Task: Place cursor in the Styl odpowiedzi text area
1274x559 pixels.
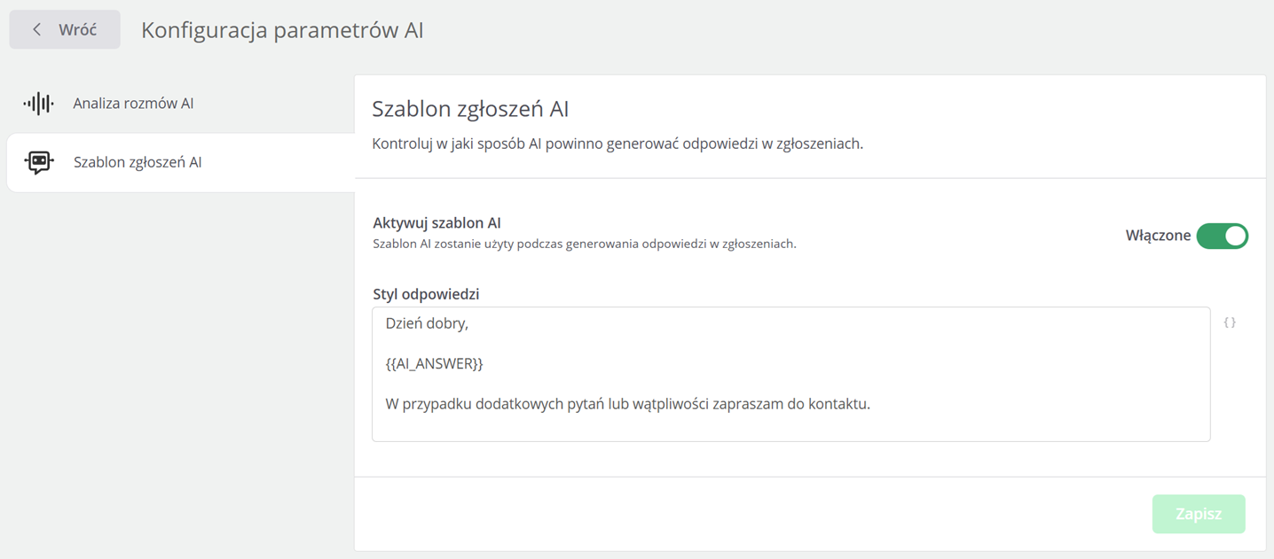Action: pos(790,374)
